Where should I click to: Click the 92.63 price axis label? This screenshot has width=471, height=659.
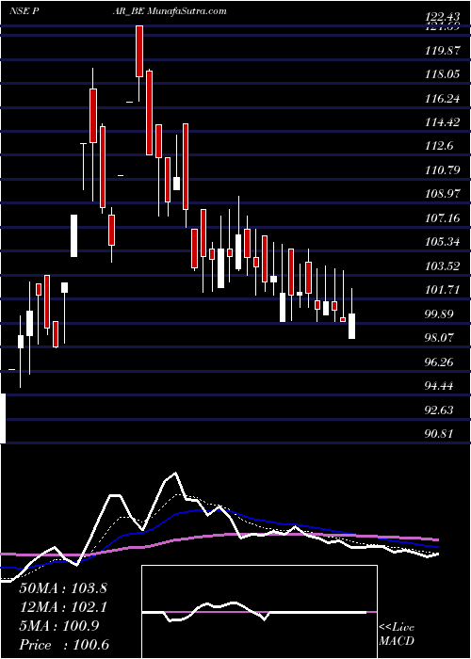click(440, 410)
